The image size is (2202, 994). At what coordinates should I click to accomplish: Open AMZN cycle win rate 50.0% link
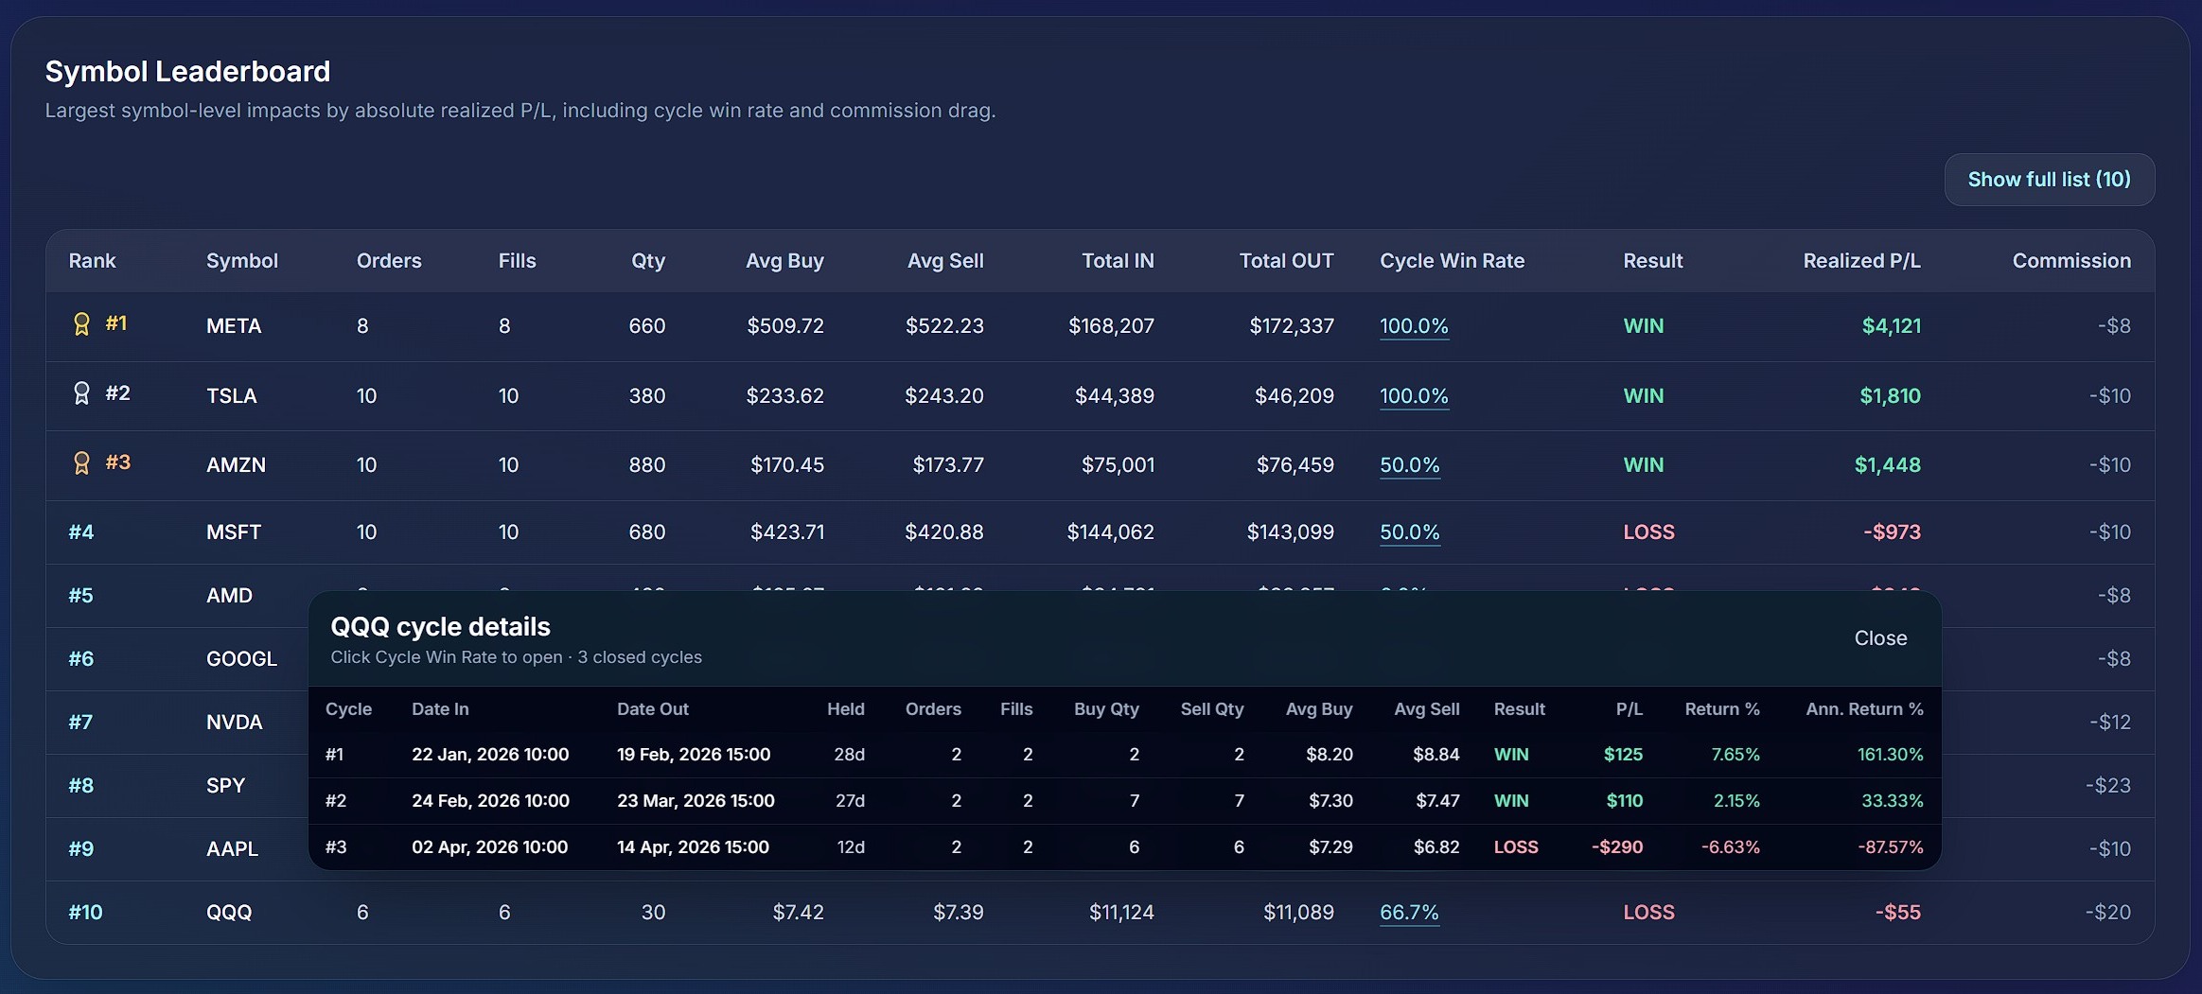point(1409,465)
